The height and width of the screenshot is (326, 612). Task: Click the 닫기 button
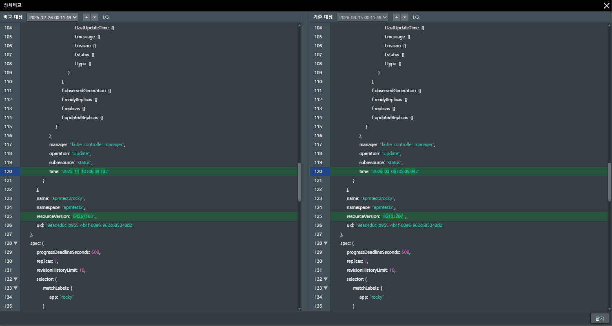click(599, 318)
